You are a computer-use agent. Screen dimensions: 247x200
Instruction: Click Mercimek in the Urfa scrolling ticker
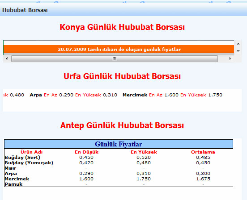click(135, 95)
